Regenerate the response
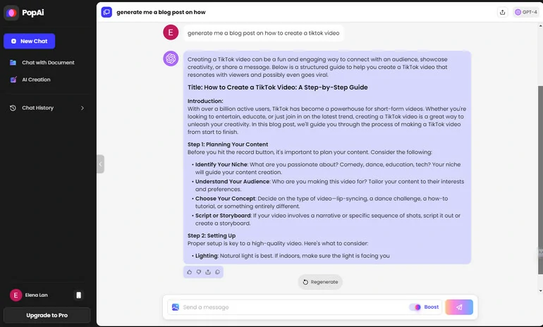Image resolution: width=543 pixels, height=327 pixels. pyautogui.click(x=320, y=282)
